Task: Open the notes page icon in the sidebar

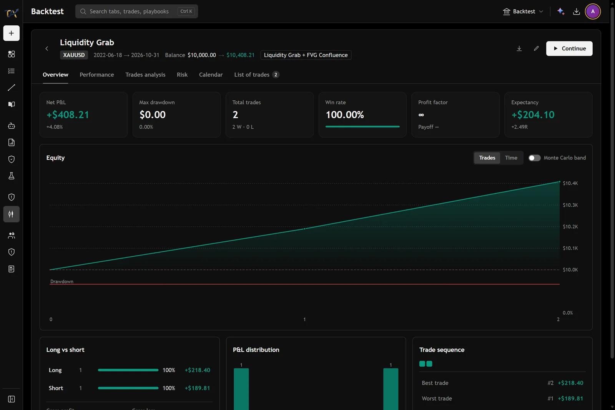Action: click(x=12, y=269)
